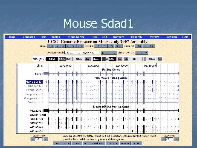The height and width of the screenshot is (148, 197).
Task: Click base position 92730000 on ruler
Action: pyautogui.click(x=121, y=66)
